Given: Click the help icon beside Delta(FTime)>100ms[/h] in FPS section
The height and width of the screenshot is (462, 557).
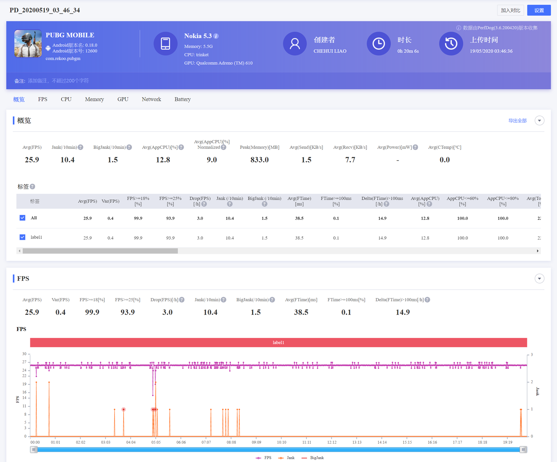Looking at the screenshot, I should tap(427, 300).
